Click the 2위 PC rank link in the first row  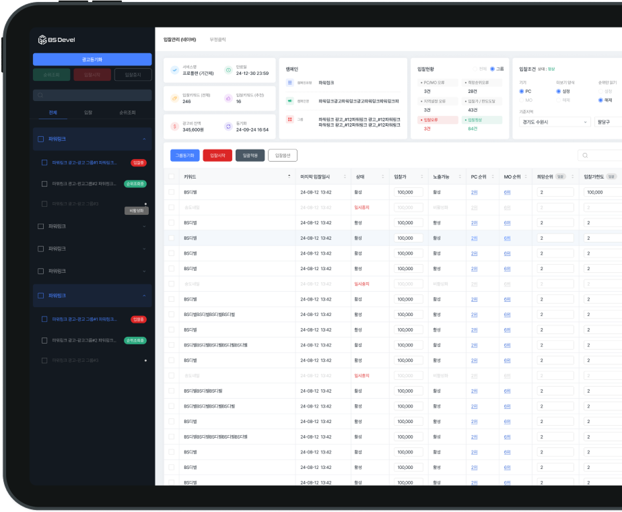474,192
